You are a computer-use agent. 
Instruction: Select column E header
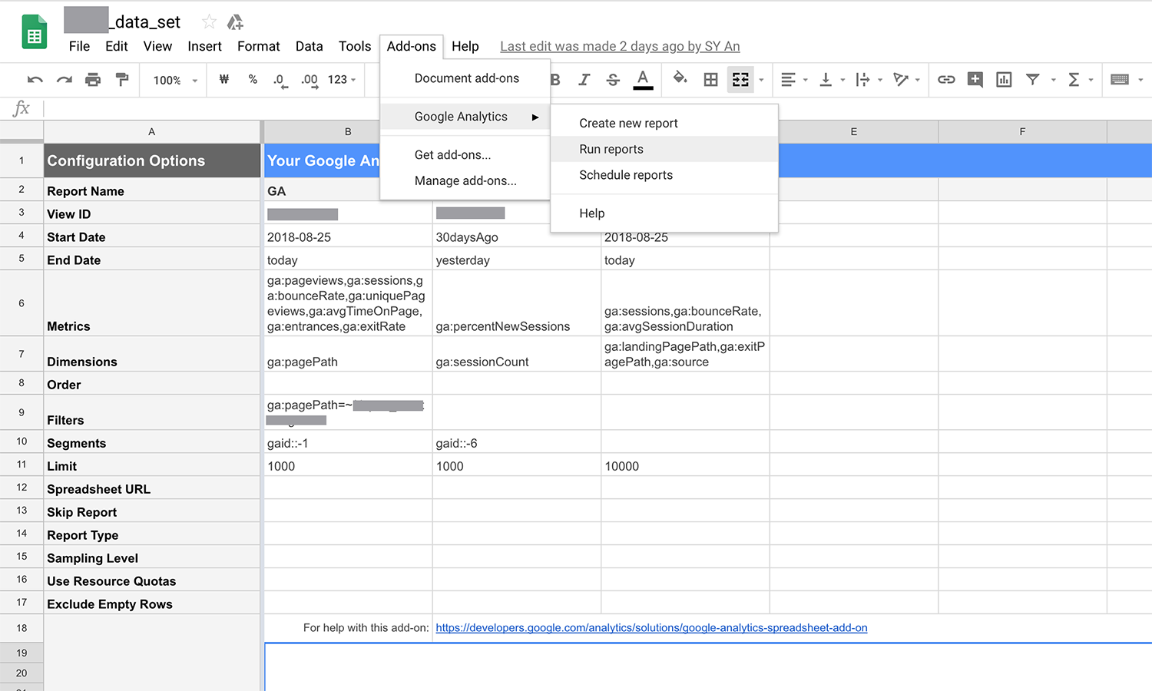click(853, 132)
